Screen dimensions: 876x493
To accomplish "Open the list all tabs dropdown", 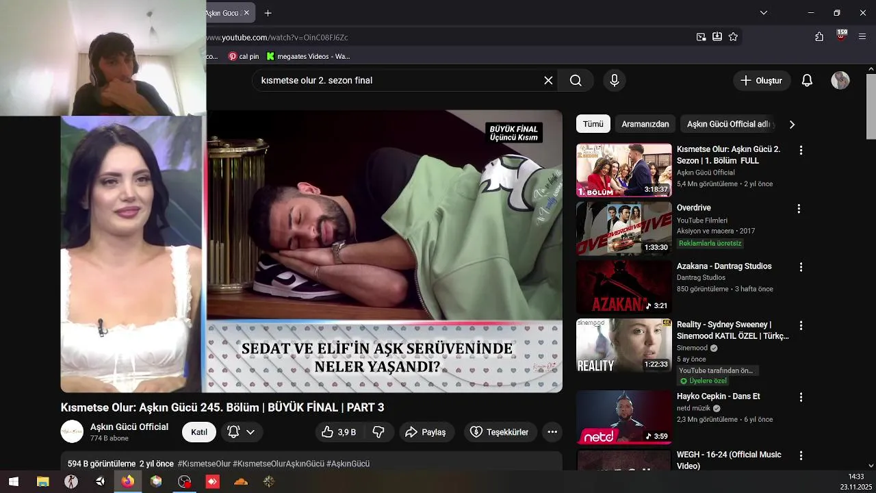I will (764, 13).
